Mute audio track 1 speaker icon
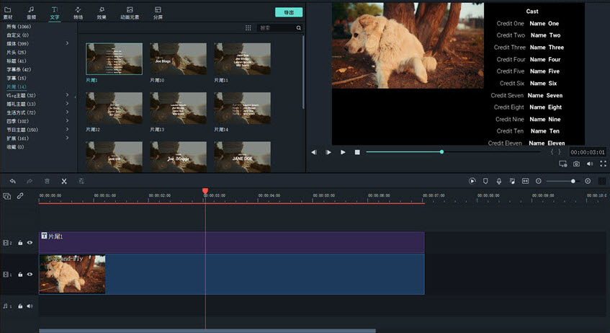Viewport: 610px width, 333px height. [x=30, y=306]
